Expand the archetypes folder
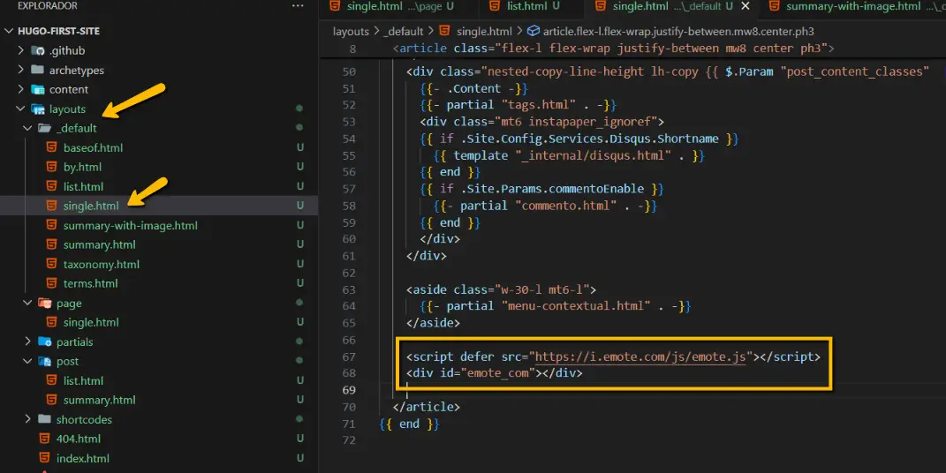The image size is (946, 473). (x=21, y=70)
